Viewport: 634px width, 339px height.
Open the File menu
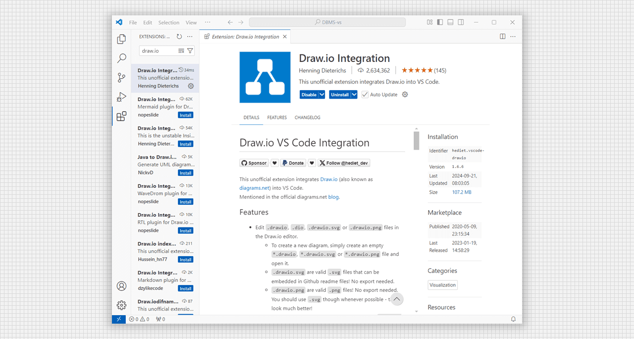(133, 22)
